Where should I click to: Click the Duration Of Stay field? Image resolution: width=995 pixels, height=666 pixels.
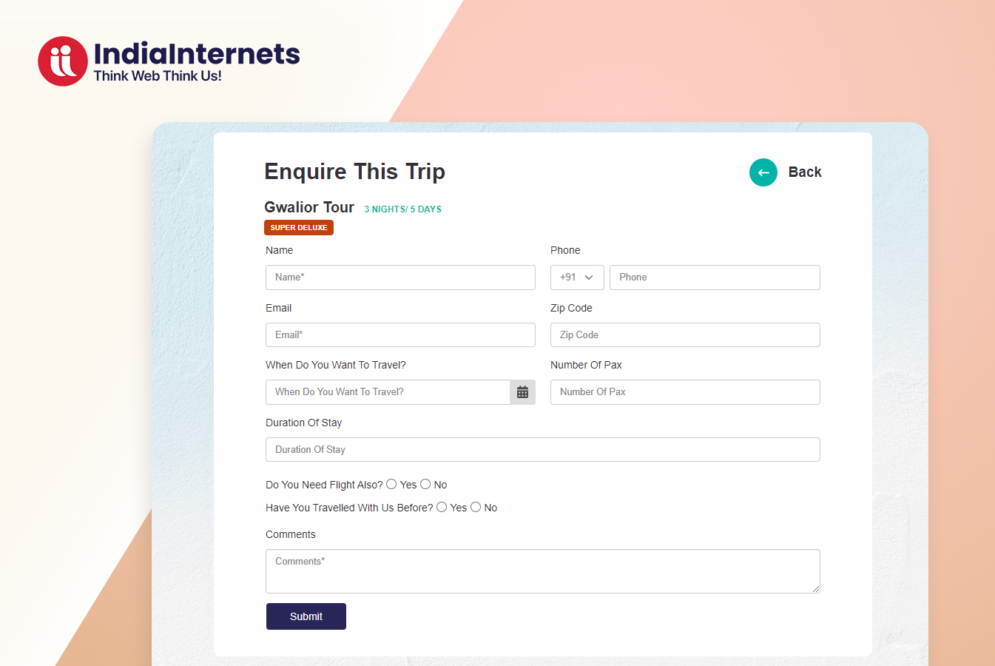point(543,449)
